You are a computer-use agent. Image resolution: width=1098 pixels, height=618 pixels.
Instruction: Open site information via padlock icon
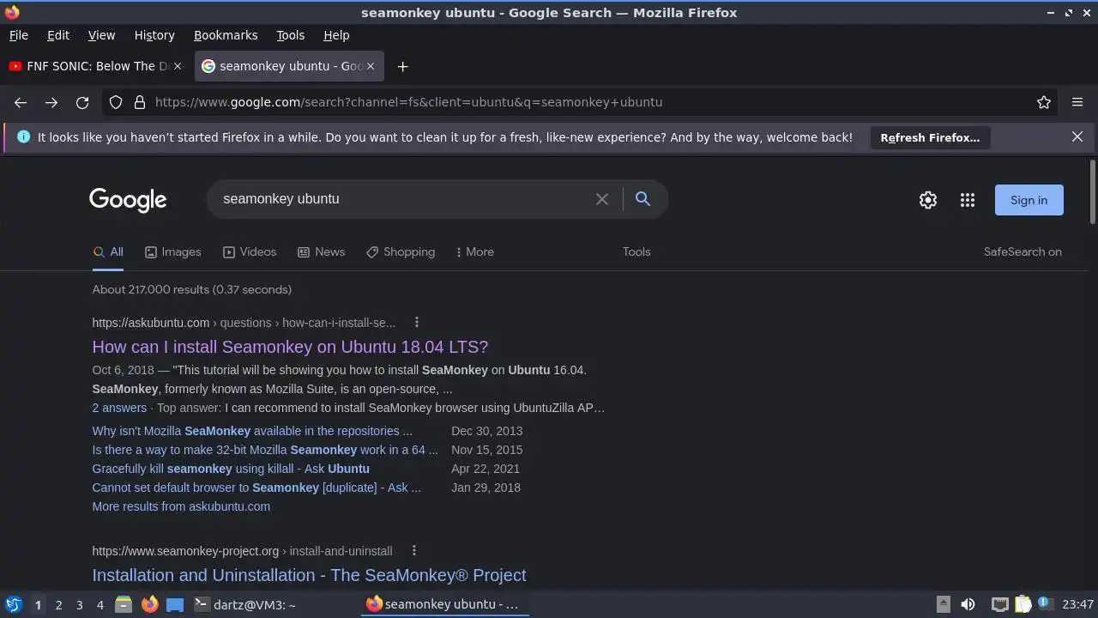(x=140, y=102)
